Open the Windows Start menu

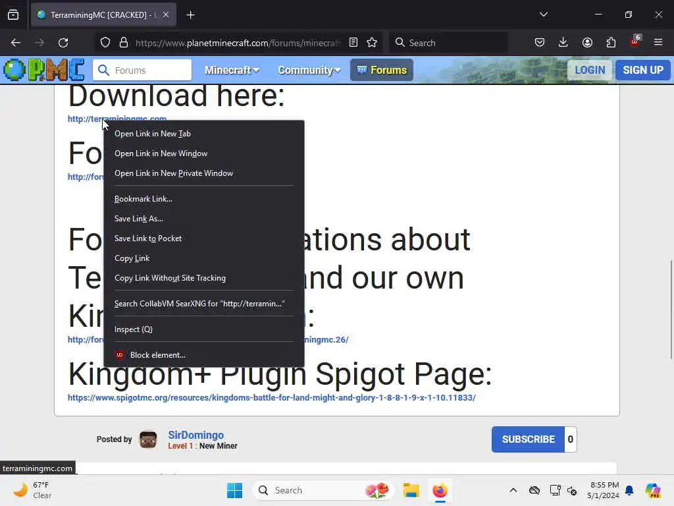235,490
